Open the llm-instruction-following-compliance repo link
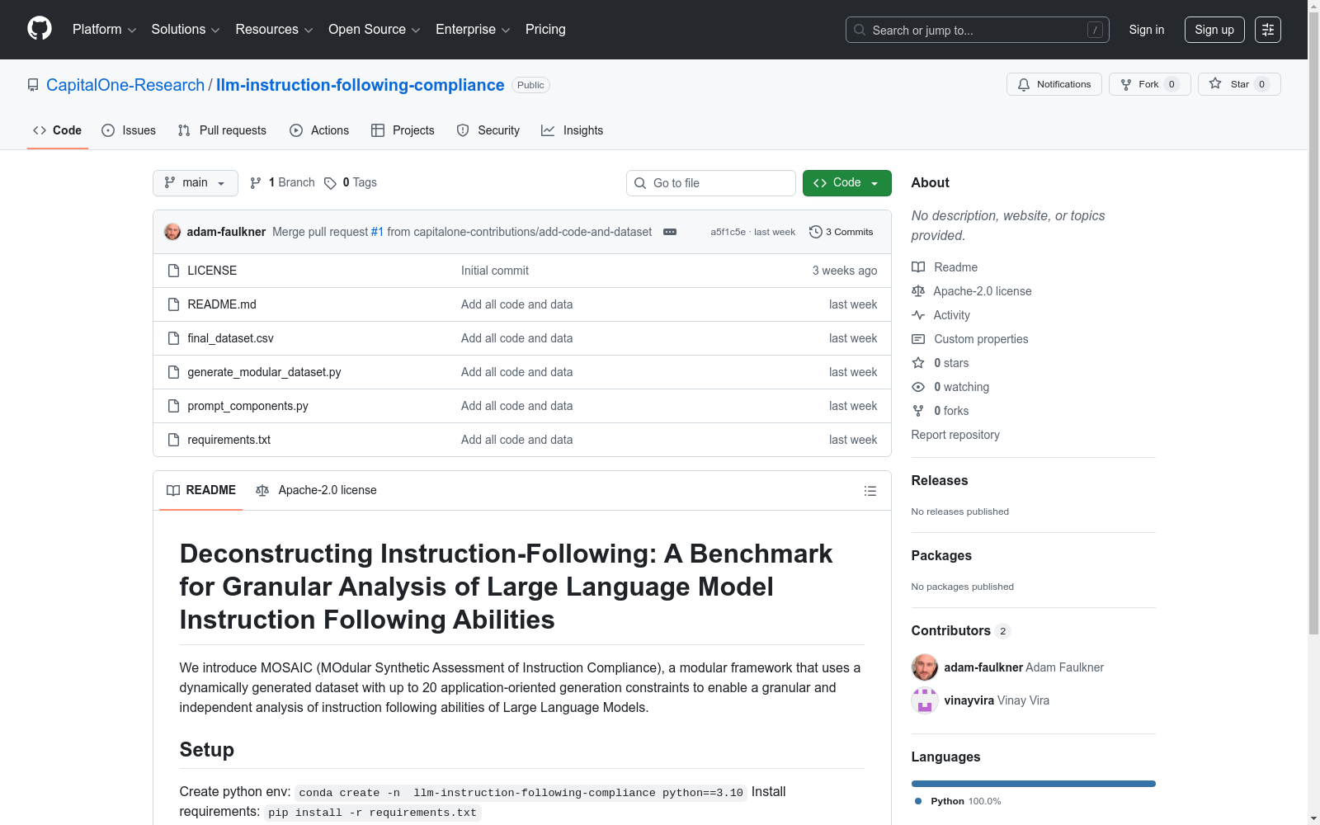The width and height of the screenshot is (1320, 825). (x=361, y=85)
